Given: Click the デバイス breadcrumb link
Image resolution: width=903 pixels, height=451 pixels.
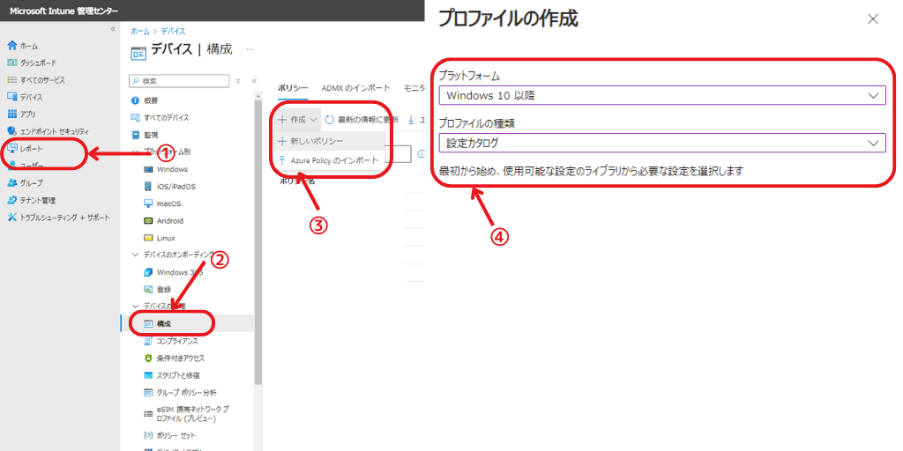Looking at the screenshot, I should pyautogui.click(x=173, y=32).
